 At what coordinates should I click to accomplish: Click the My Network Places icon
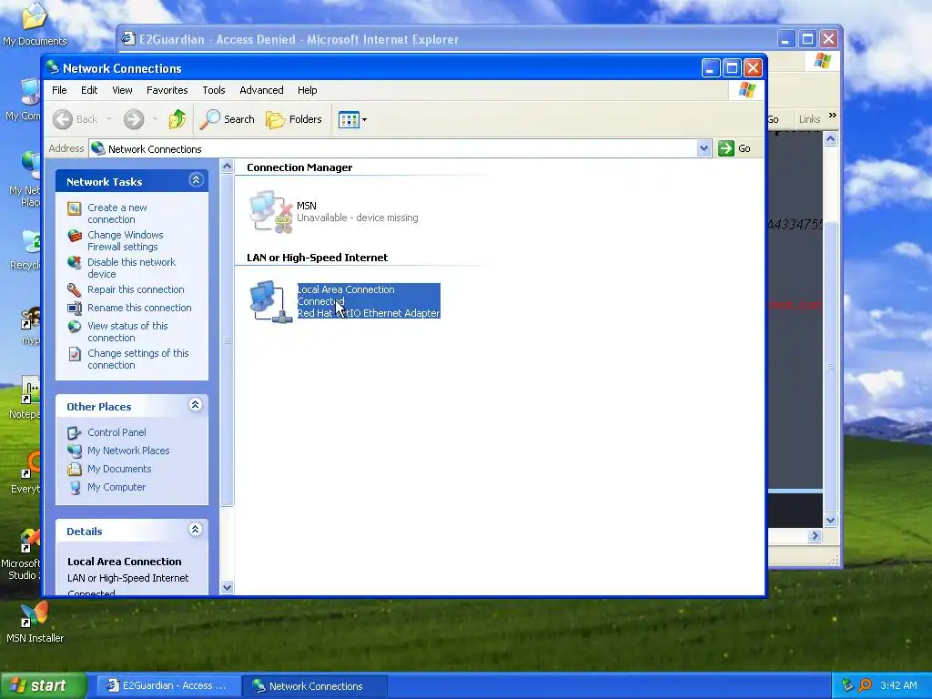pyautogui.click(x=75, y=451)
